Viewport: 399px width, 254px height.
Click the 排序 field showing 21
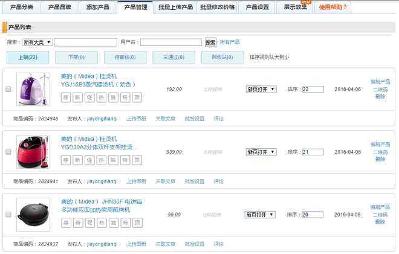coord(313,152)
